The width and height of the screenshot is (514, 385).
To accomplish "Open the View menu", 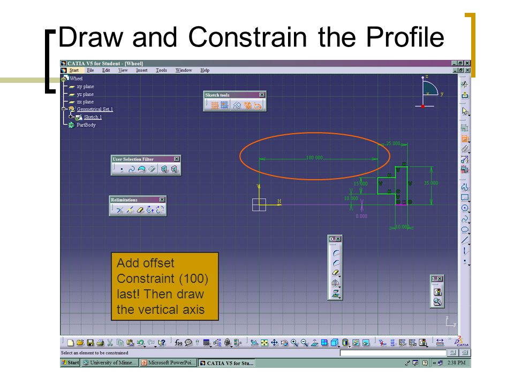I will 123,70.
